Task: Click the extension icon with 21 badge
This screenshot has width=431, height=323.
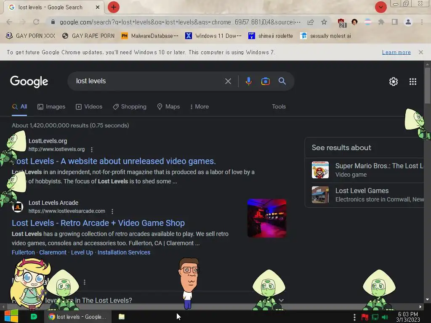Action: coord(341,23)
